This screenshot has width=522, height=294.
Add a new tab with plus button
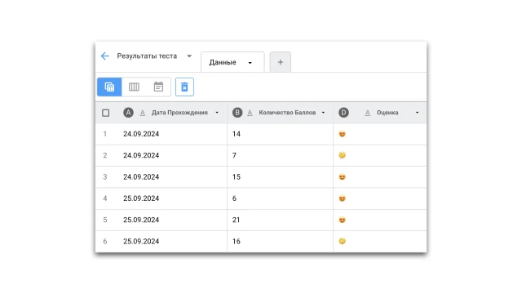281,62
